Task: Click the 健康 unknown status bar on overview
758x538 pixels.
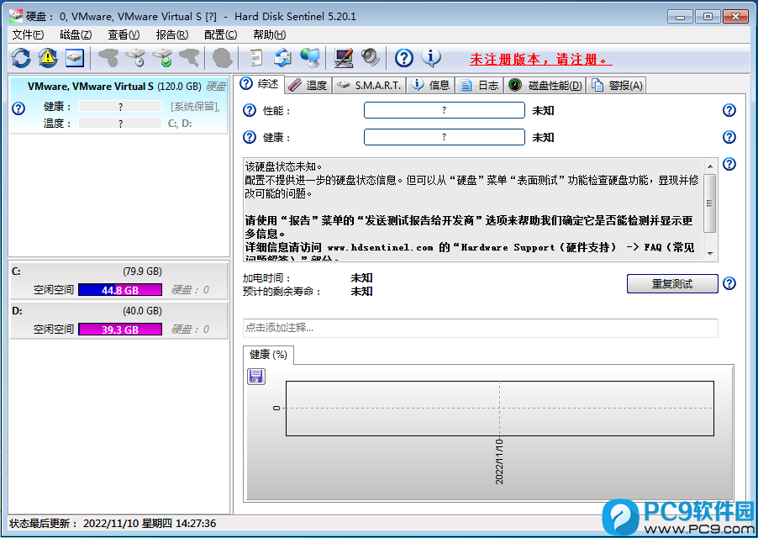Action: pyautogui.click(x=445, y=137)
